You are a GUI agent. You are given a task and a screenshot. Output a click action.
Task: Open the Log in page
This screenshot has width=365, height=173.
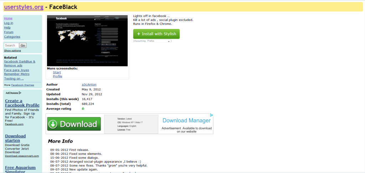pyautogui.click(x=9, y=23)
